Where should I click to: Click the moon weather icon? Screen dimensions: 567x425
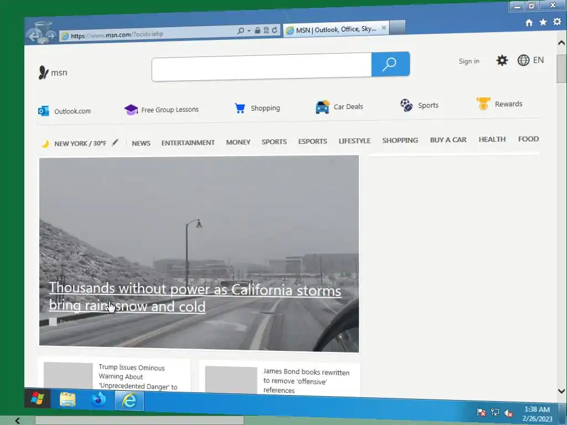pyautogui.click(x=45, y=144)
